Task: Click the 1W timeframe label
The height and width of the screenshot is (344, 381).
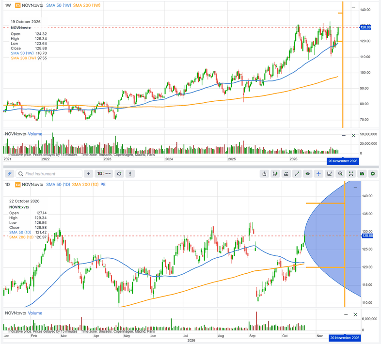Action: tap(8, 5)
